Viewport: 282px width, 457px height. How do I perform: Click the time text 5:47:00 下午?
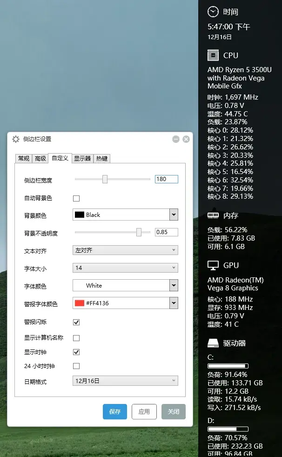pyautogui.click(x=229, y=27)
